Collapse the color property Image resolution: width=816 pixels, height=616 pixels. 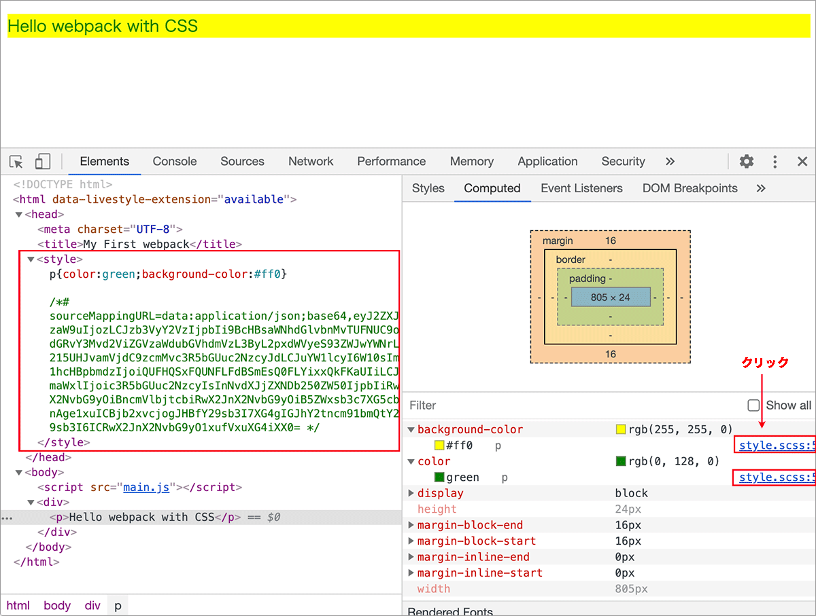click(x=411, y=462)
